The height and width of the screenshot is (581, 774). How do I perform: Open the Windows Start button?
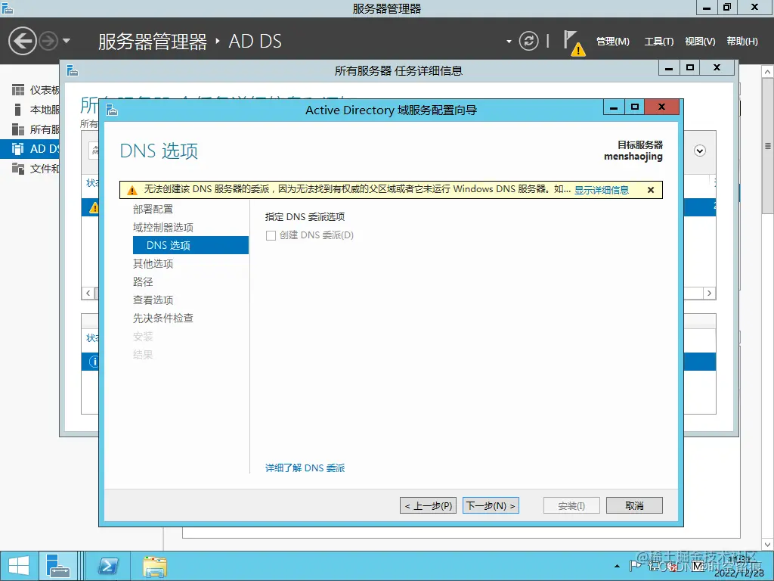click(x=19, y=566)
